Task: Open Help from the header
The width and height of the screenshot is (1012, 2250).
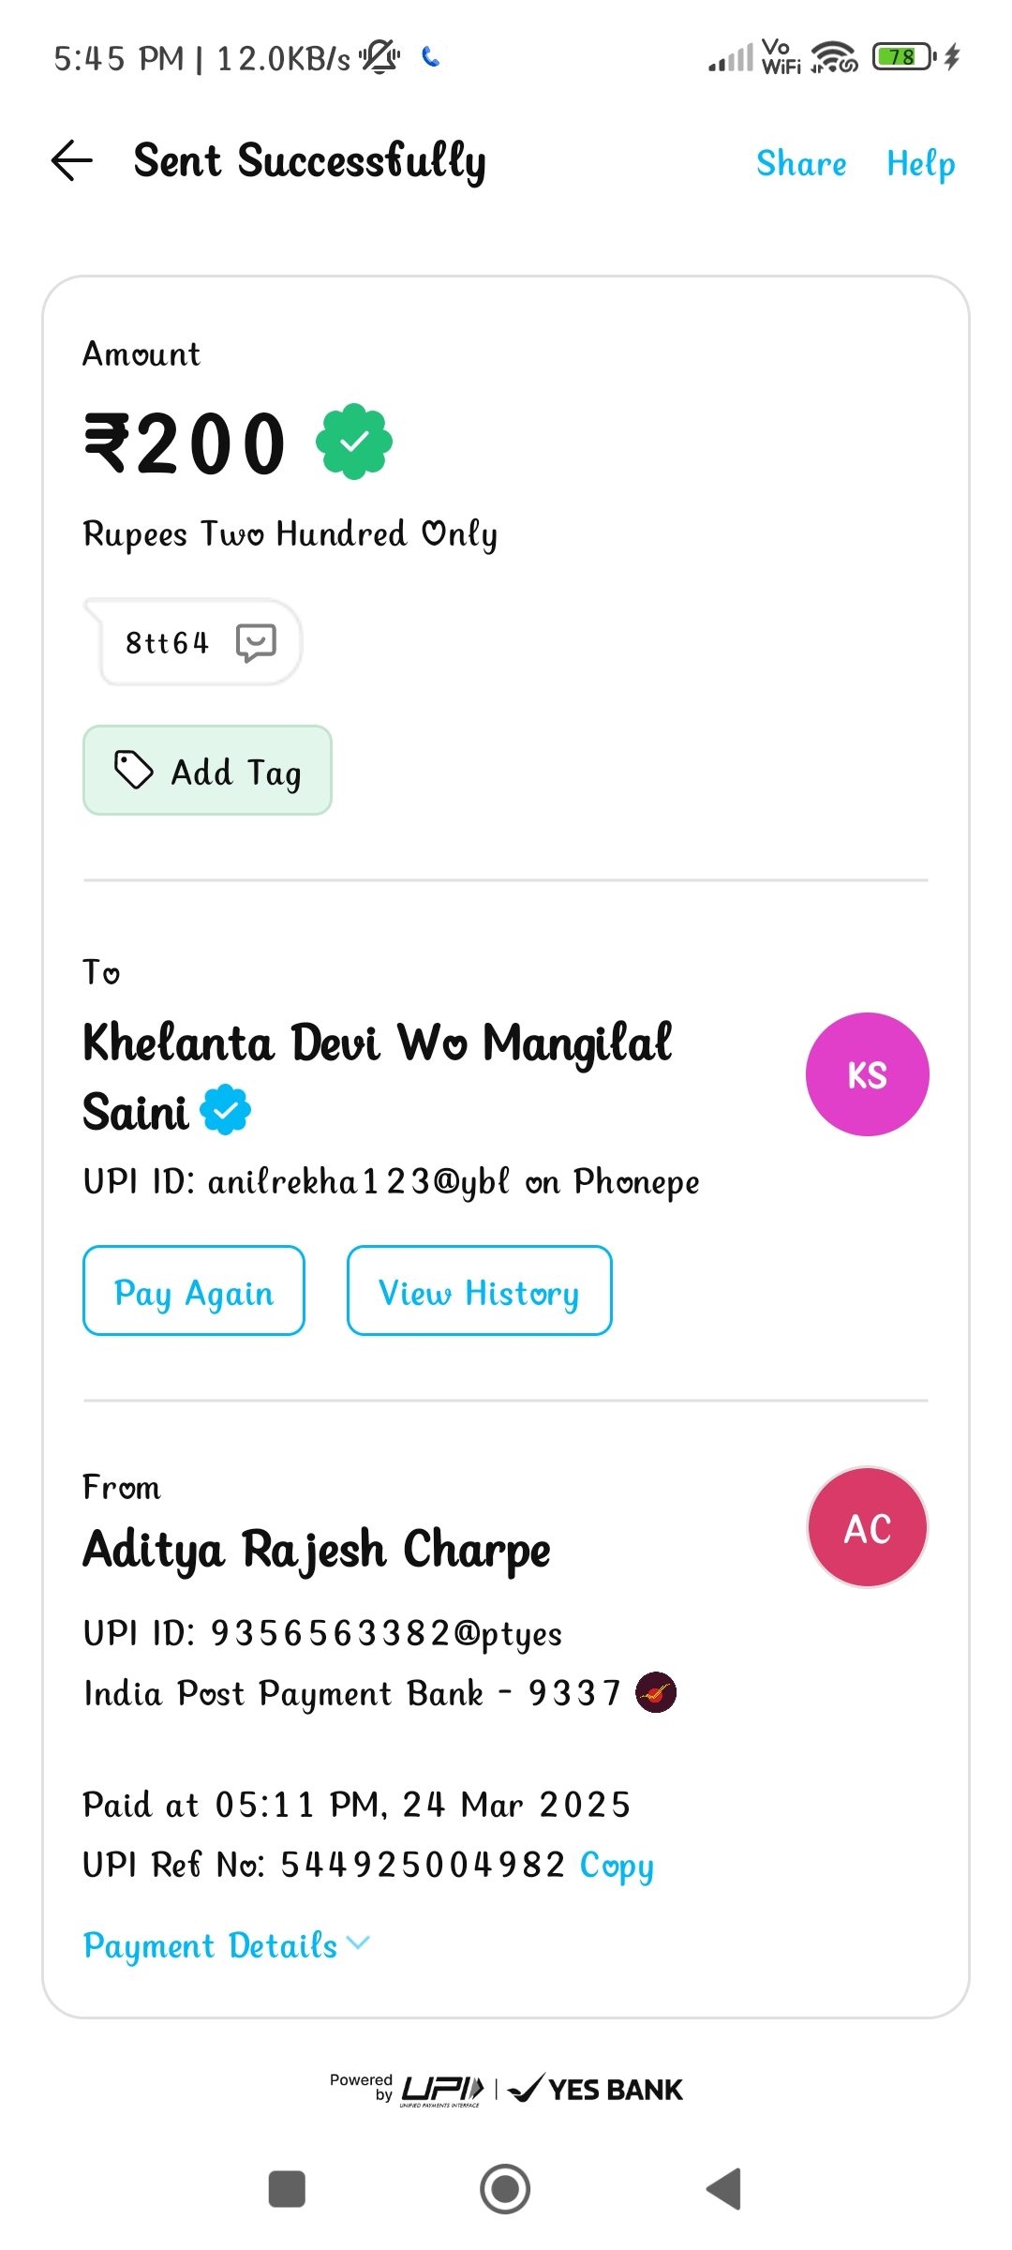Action: [920, 163]
